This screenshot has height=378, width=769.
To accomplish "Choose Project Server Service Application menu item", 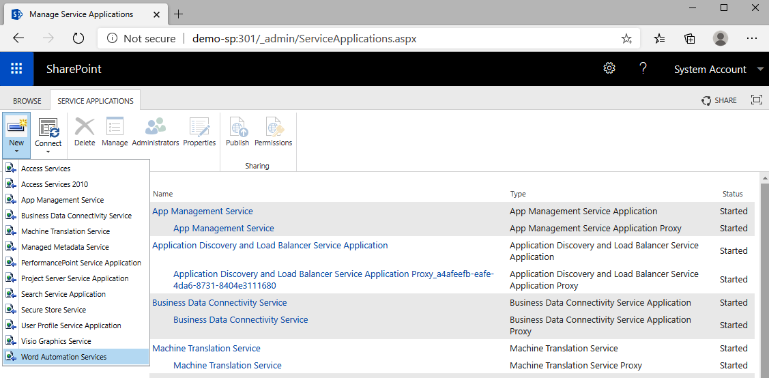I will pos(76,278).
